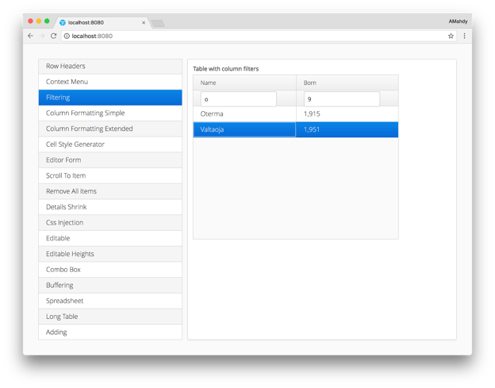This screenshot has width=495, height=388.
Task: Select the Filtering menu item
Action: point(110,98)
